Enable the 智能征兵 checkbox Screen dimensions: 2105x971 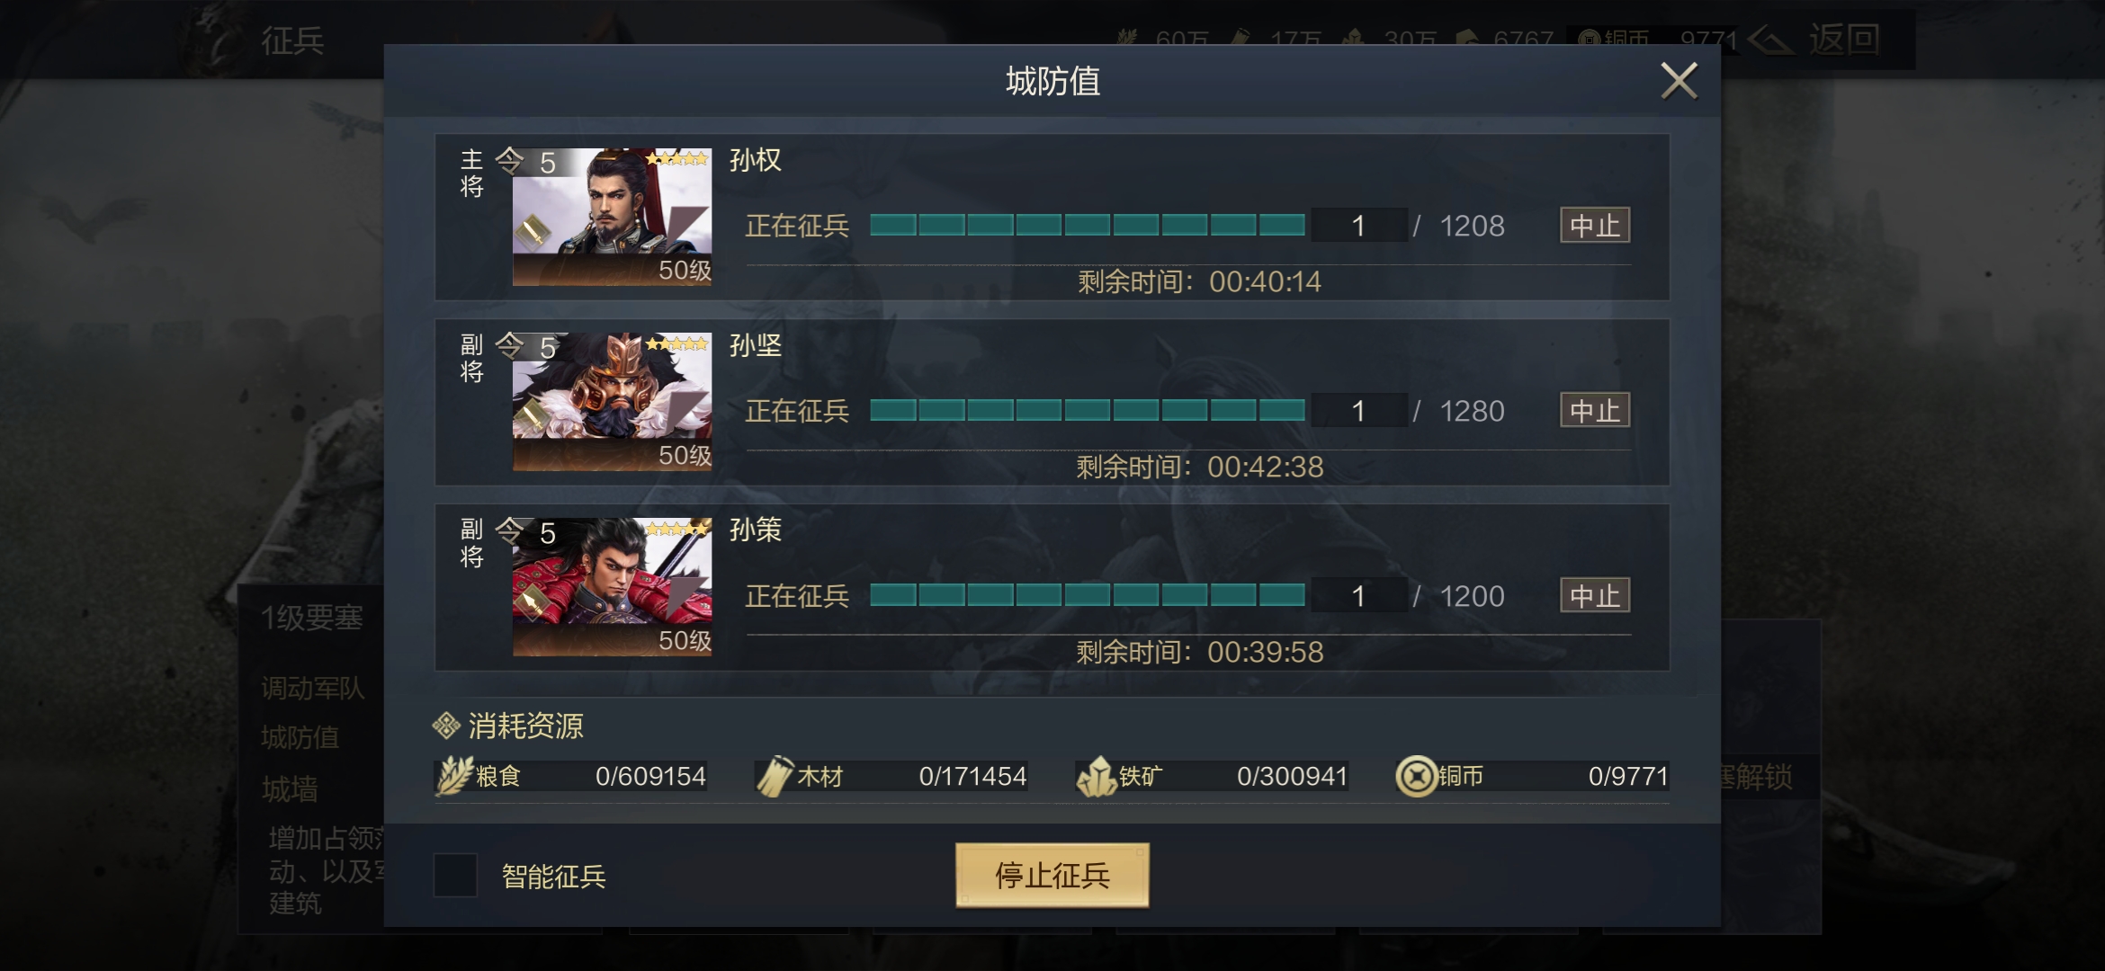pos(455,875)
